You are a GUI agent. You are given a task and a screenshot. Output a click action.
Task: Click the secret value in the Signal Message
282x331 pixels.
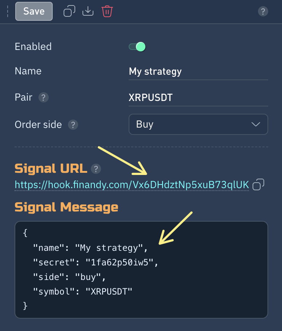122,262
